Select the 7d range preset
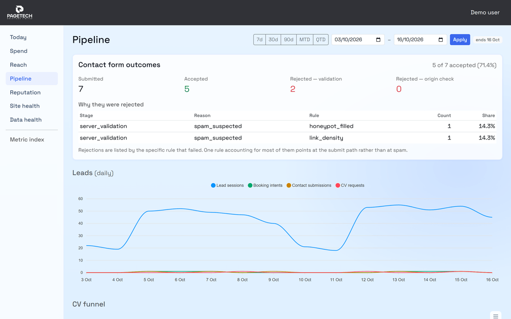Image resolution: width=511 pixels, height=319 pixels. 259,40
